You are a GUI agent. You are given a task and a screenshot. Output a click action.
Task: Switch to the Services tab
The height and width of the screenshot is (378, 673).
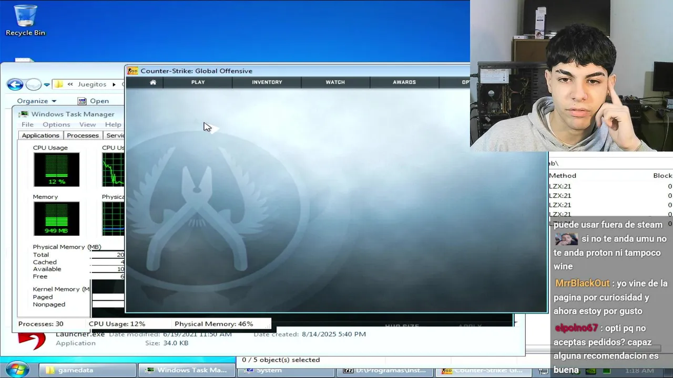coord(115,135)
